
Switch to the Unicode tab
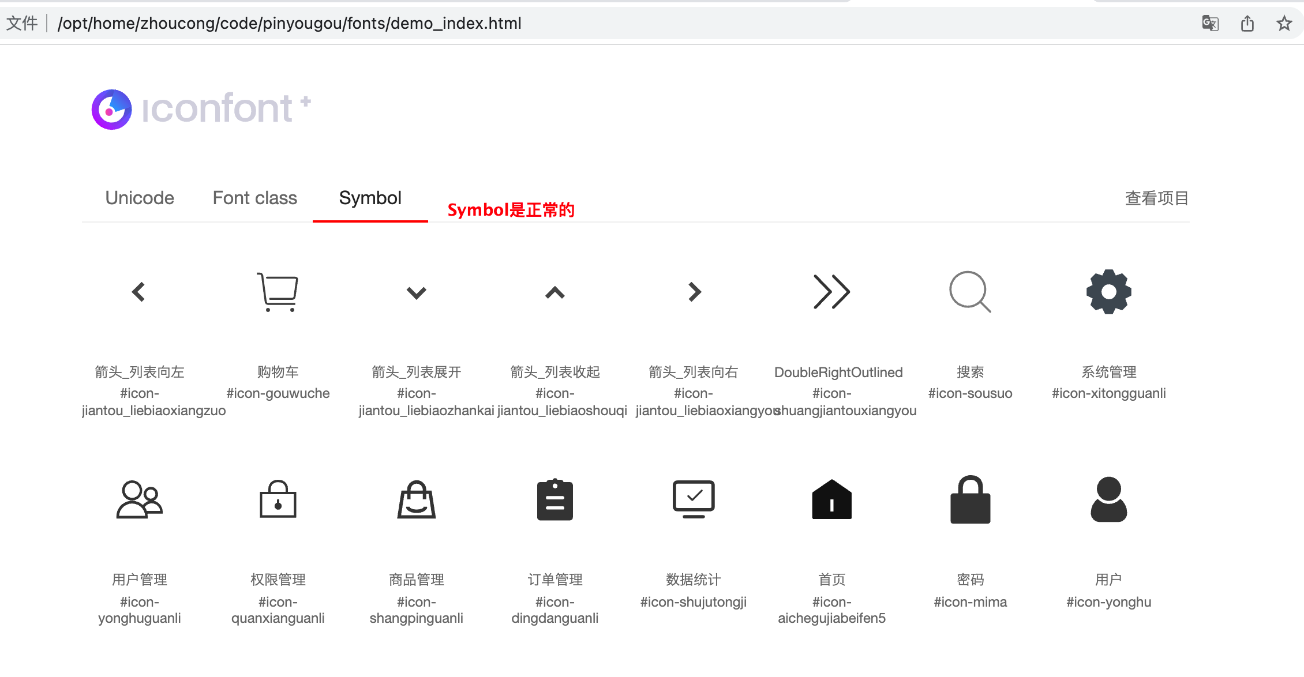(139, 198)
